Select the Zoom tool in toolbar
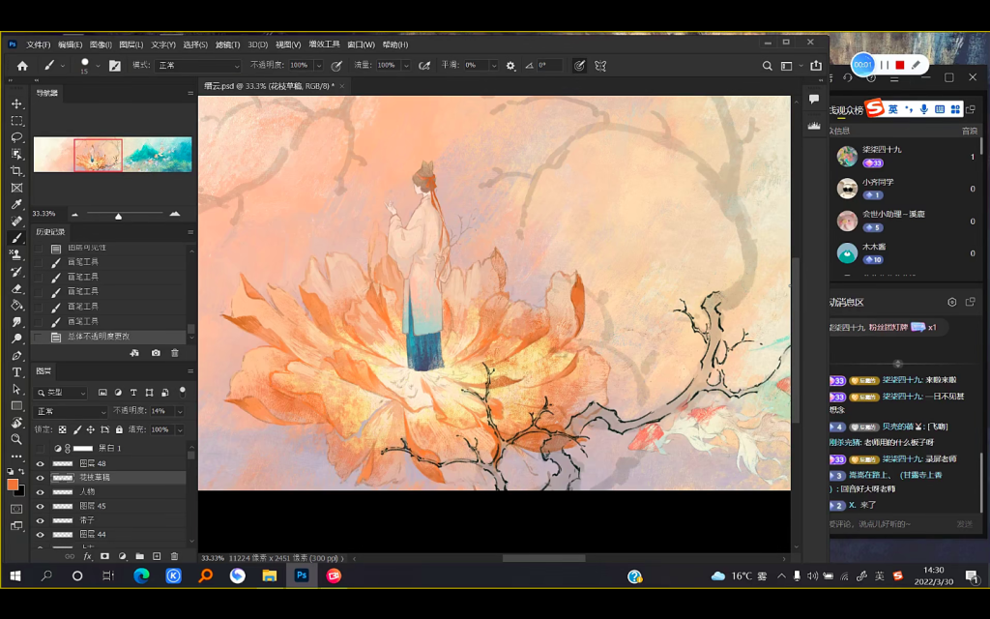Viewport: 990px width, 619px height. (16, 439)
